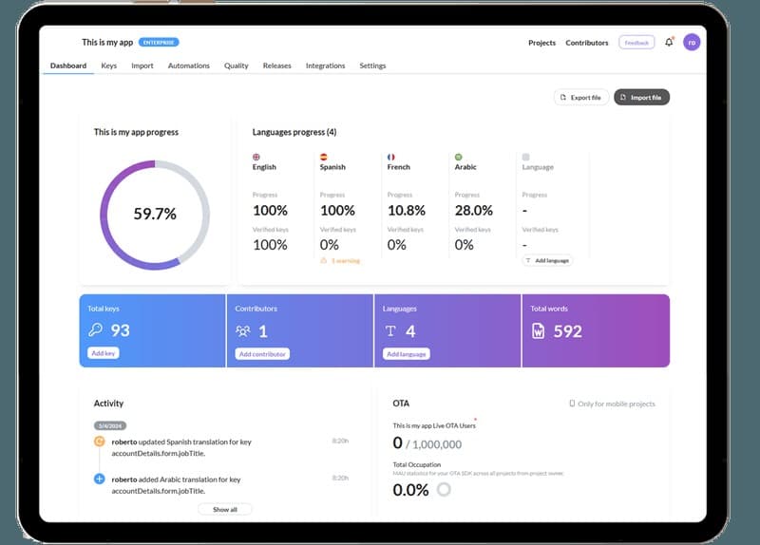Click the French flag icon
The height and width of the screenshot is (545, 760).
[x=390, y=157]
